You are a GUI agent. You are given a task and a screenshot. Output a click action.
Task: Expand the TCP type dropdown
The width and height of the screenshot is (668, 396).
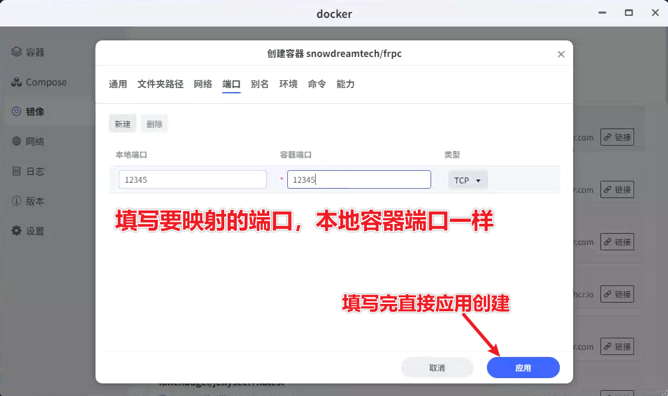pyautogui.click(x=468, y=180)
